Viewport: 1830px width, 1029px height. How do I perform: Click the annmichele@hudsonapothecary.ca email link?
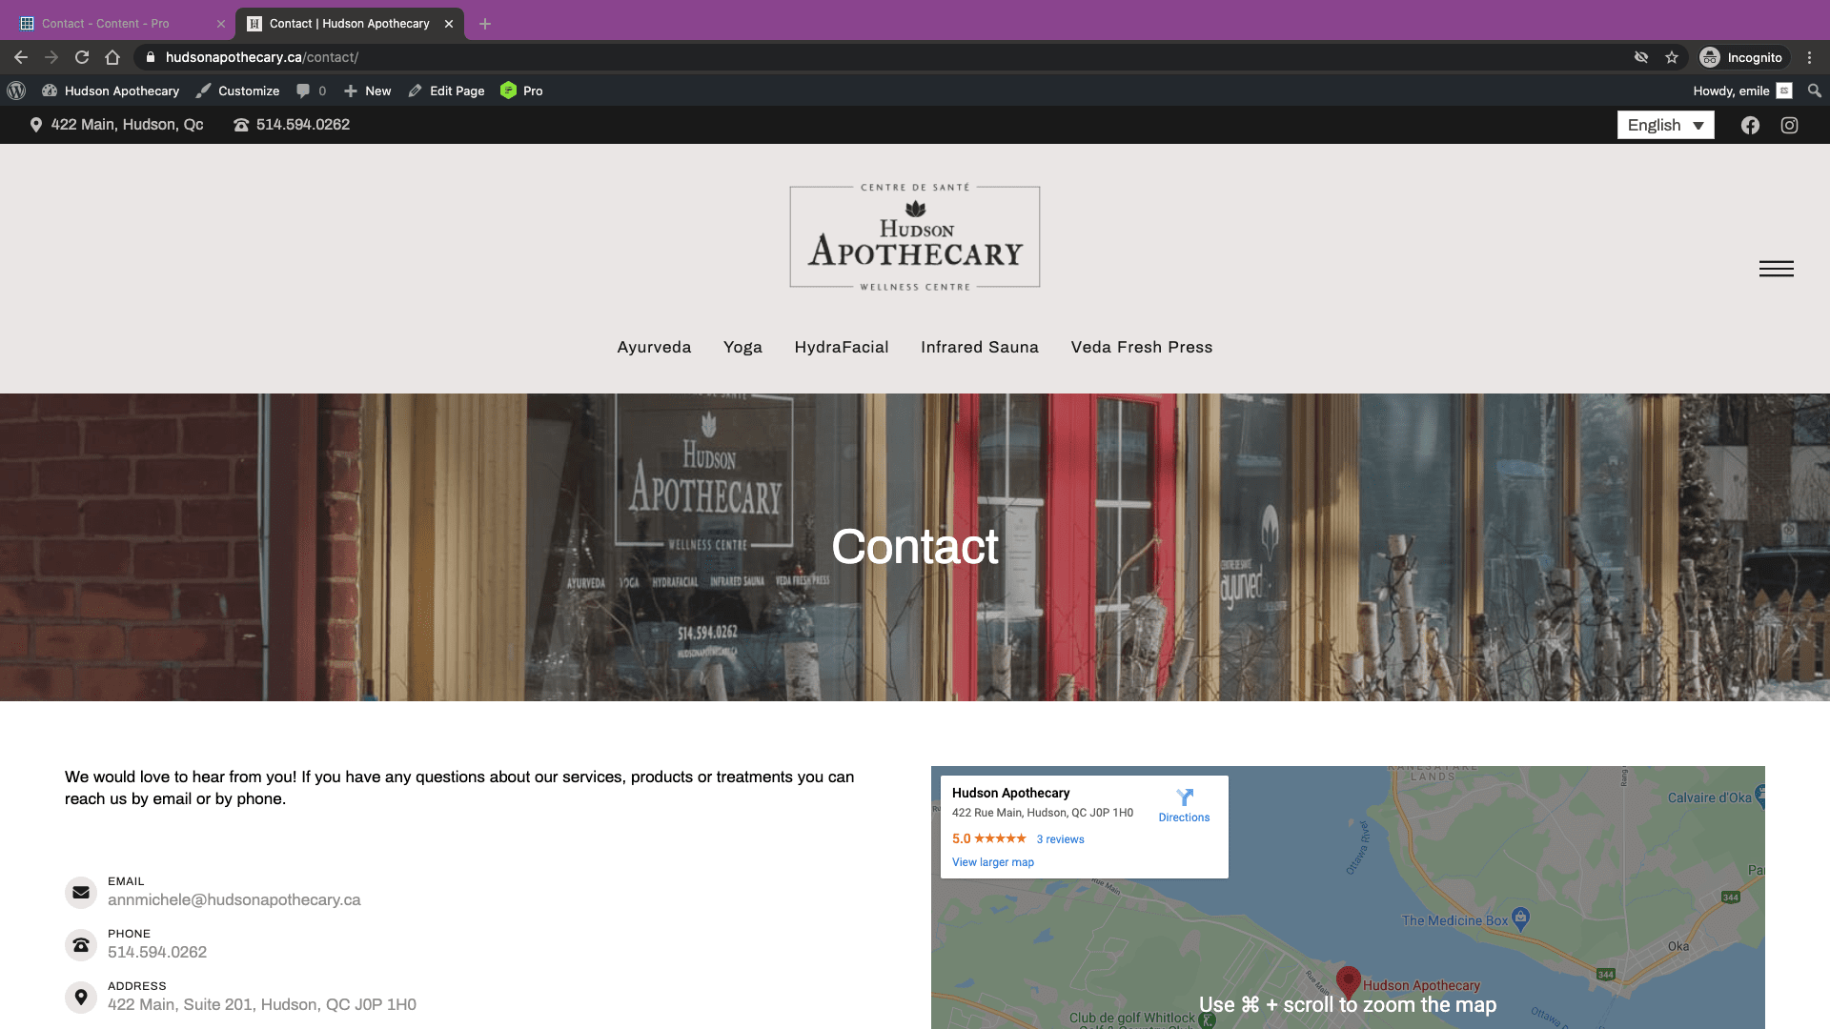pyautogui.click(x=234, y=900)
